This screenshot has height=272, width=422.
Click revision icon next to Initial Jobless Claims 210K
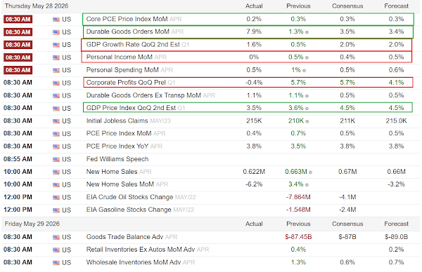[x=307, y=121]
